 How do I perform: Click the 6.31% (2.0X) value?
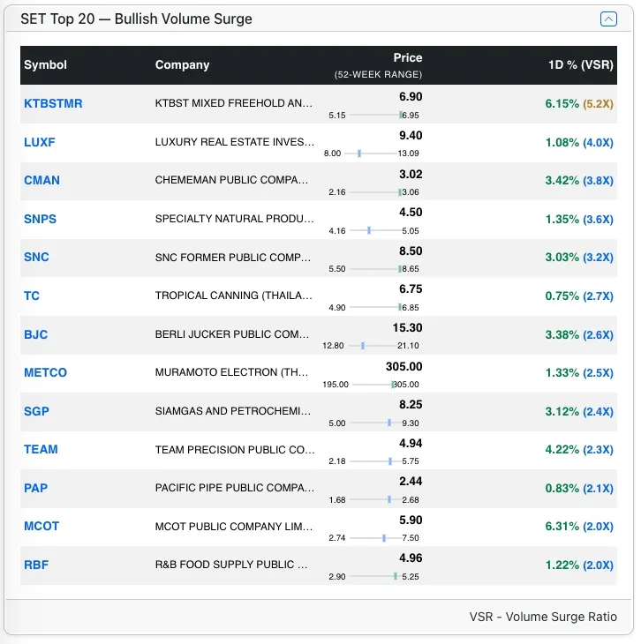579,526
